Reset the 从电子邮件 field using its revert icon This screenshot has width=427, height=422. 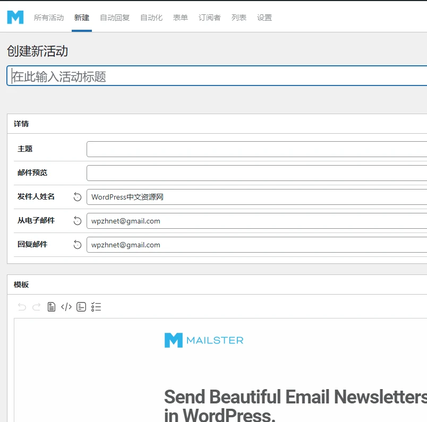(x=77, y=221)
